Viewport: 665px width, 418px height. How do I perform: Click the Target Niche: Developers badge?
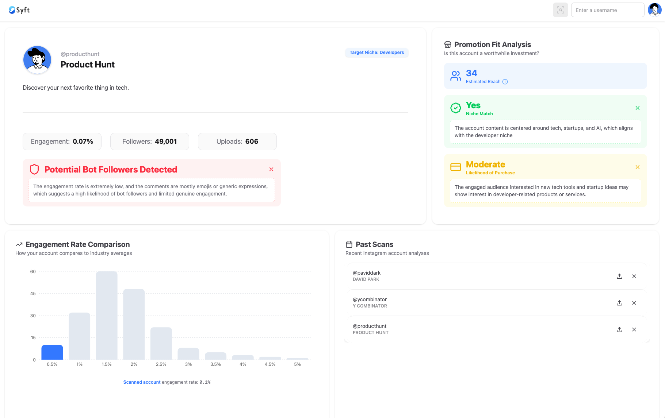[x=377, y=53]
